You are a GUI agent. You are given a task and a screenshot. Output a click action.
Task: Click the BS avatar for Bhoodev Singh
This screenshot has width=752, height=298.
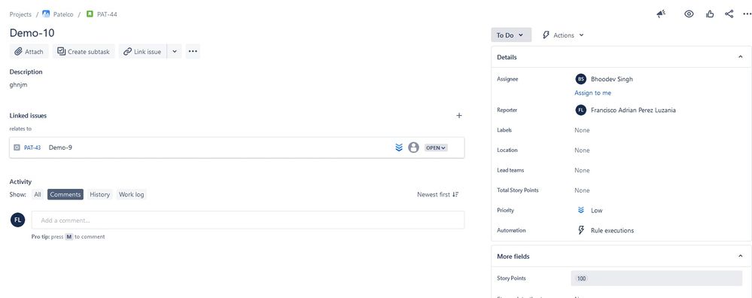581,79
